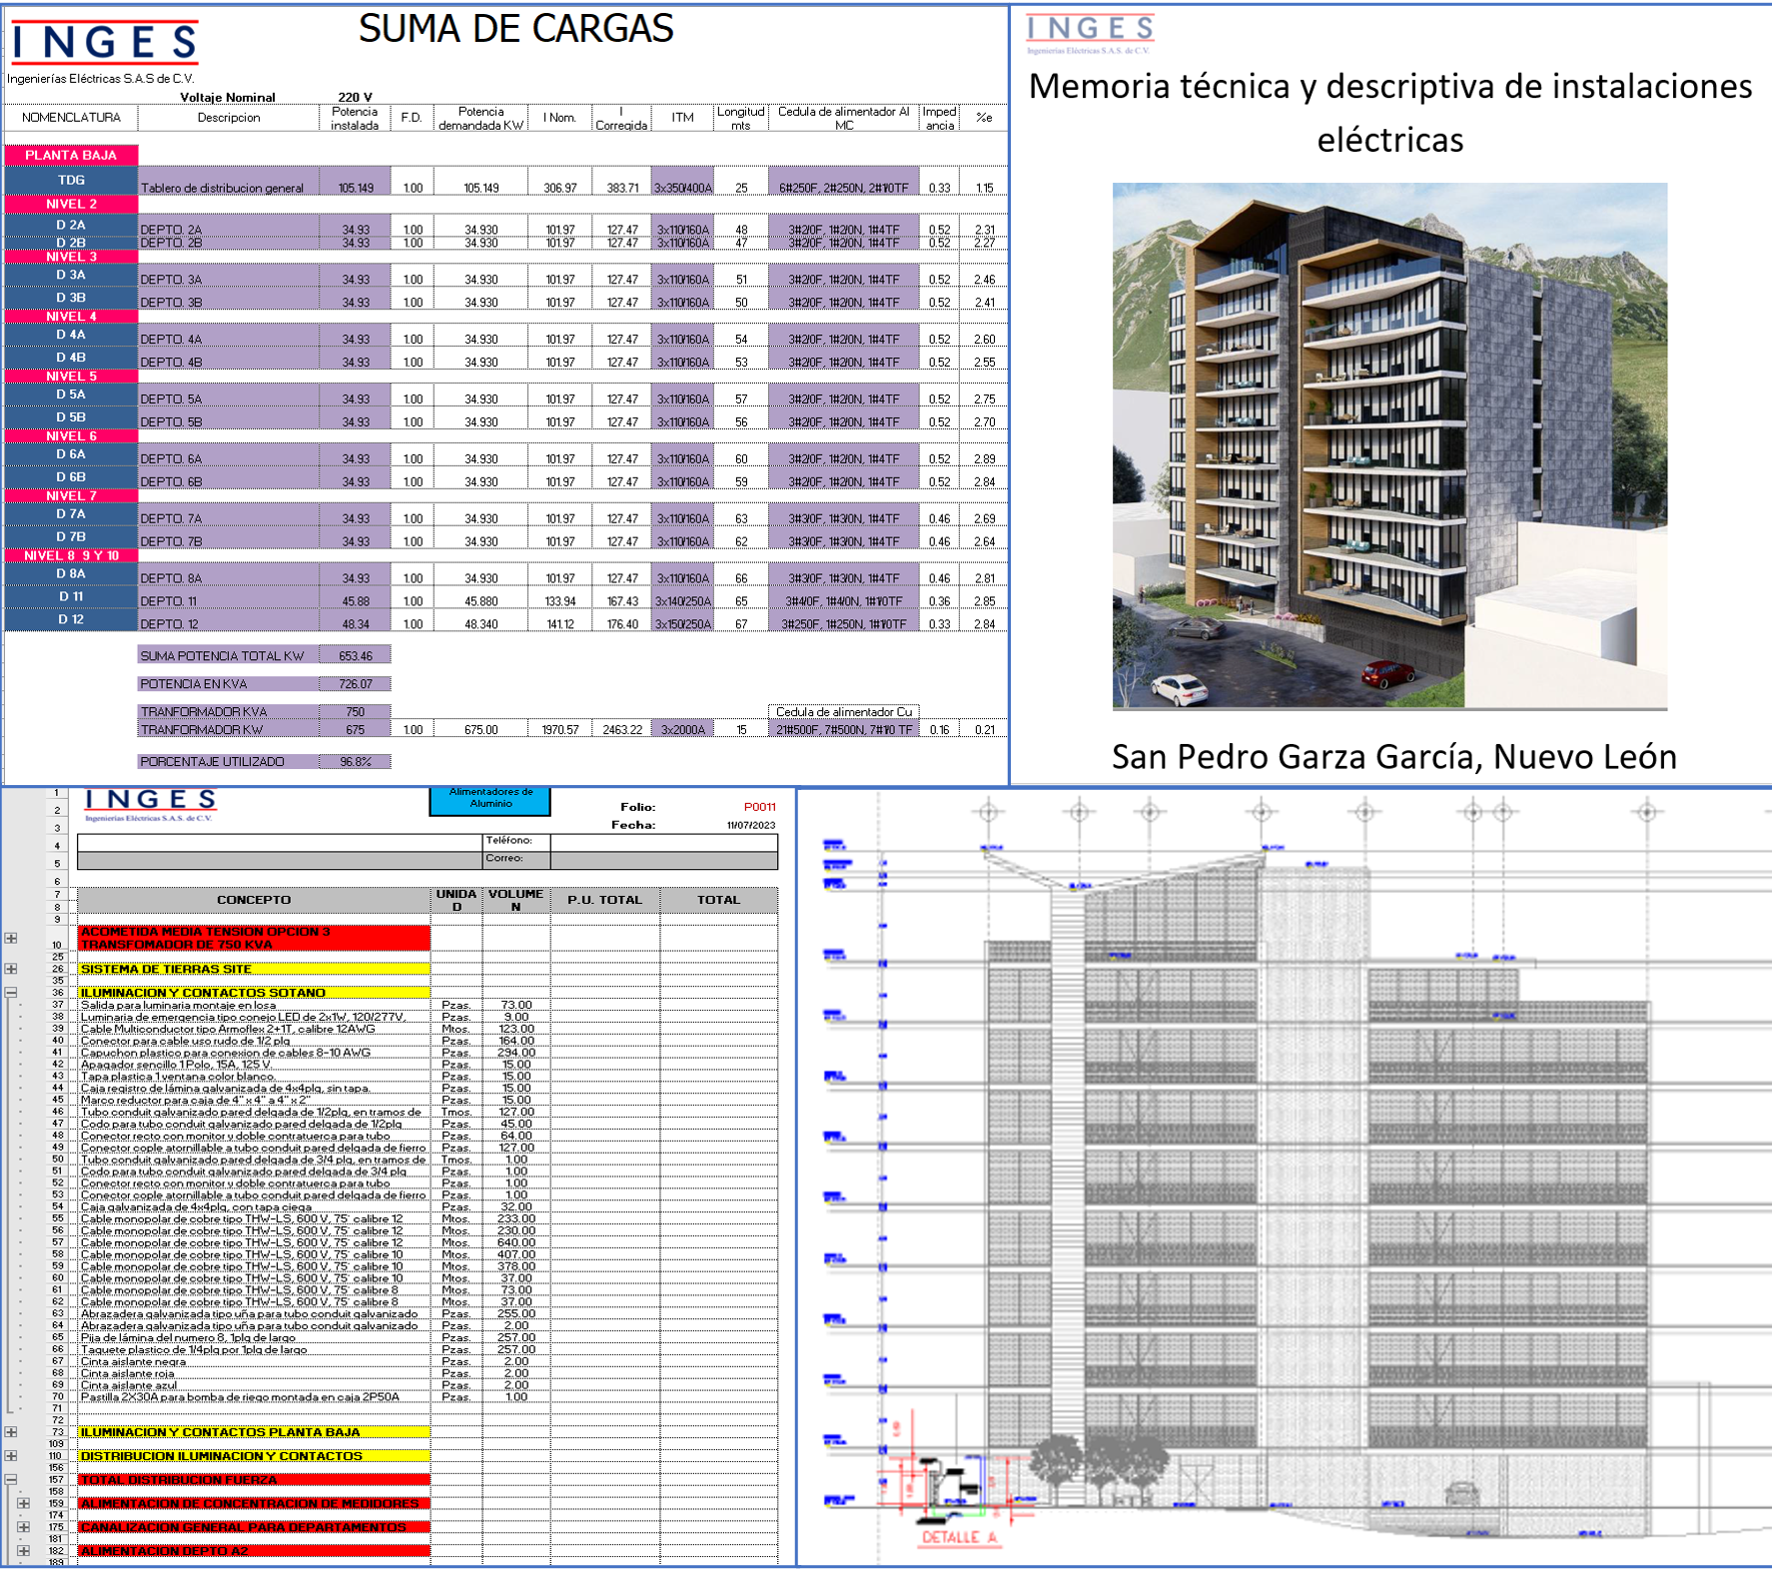1772x1570 pixels.
Task: Expand Alimentacion de Concentracion de Medidores group
Action: [x=24, y=1503]
